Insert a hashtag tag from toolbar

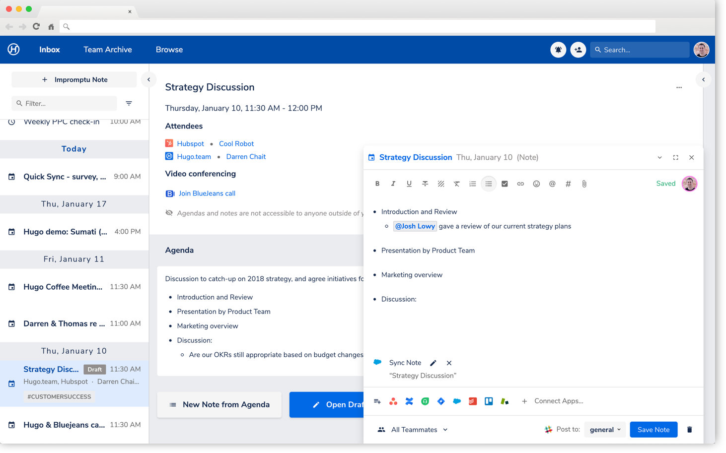(x=568, y=184)
